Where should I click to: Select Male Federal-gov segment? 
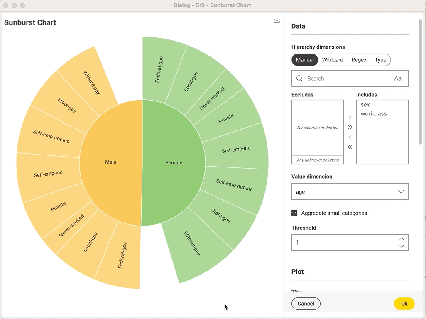point(122,255)
